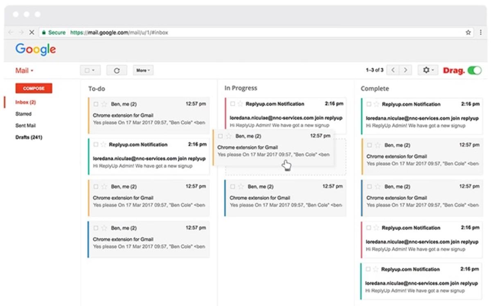This screenshot has height=306, width=491.
Task: Click the browser forward arrow
Action: coord(21,32)
